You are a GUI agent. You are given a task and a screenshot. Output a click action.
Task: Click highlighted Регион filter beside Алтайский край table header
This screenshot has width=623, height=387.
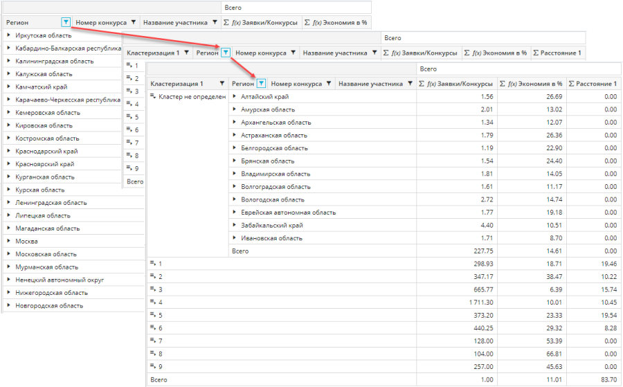(261, 84)
